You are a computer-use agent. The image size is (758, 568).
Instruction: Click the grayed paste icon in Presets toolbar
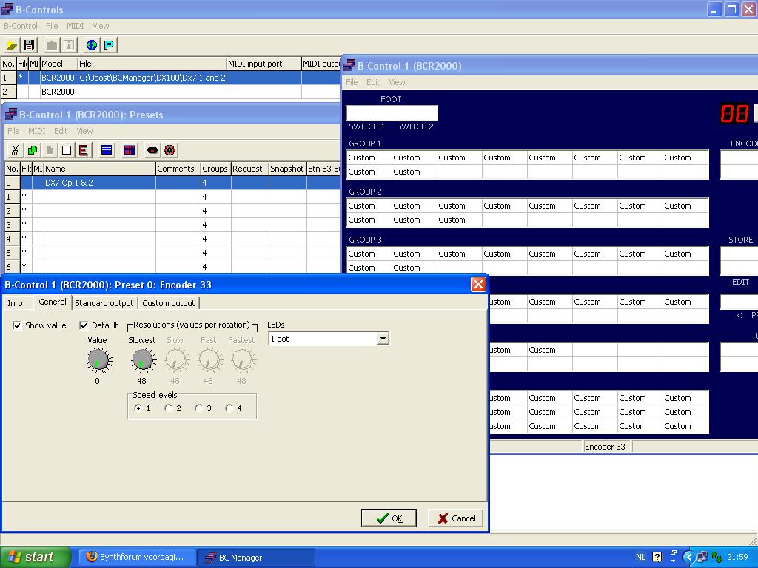[50, 150]
